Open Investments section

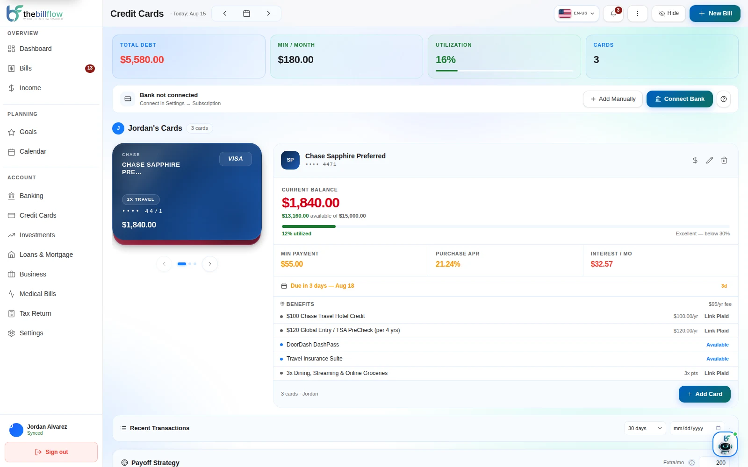tap(51, 235)
